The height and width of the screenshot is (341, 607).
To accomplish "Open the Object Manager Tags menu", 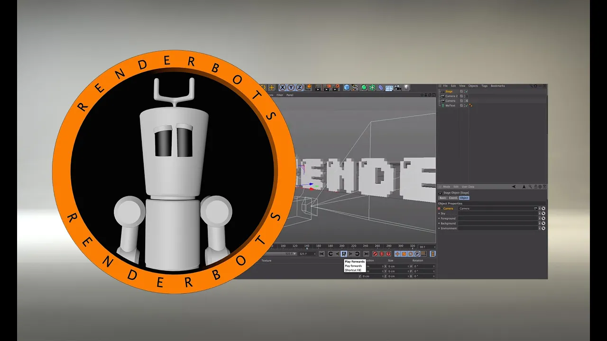I will coord(485,86).
